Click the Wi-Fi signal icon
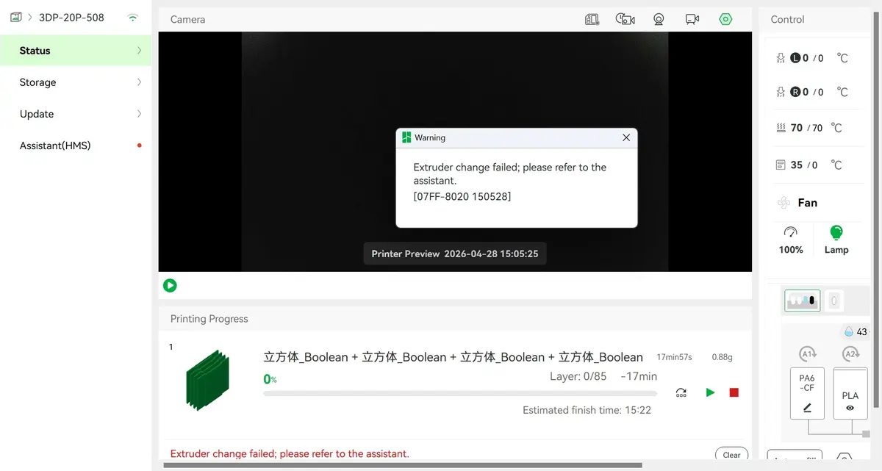The height and width of the screenshot is (471, 882). (132, 18)
